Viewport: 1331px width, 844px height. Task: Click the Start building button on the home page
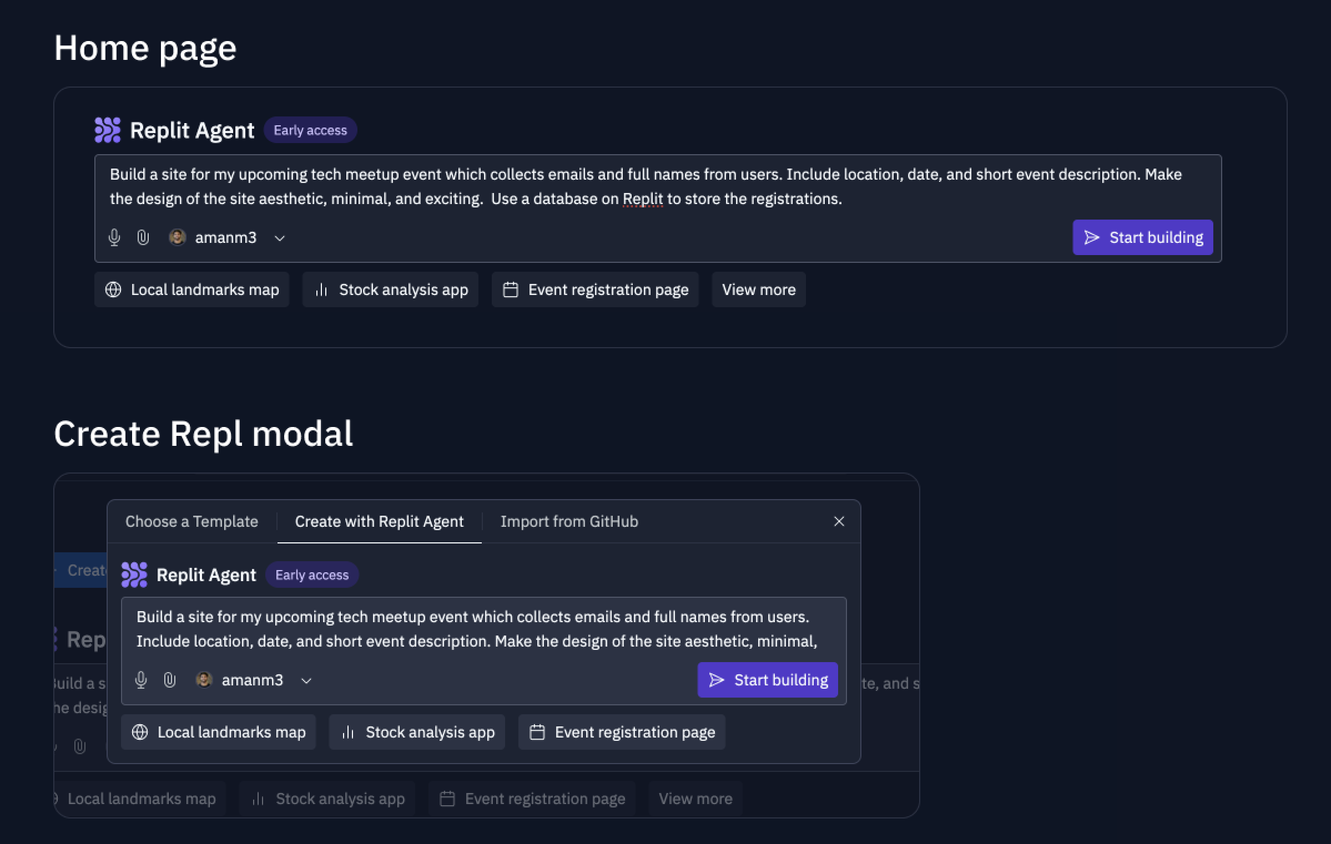pyautogui.click(x=1143, y=237)
